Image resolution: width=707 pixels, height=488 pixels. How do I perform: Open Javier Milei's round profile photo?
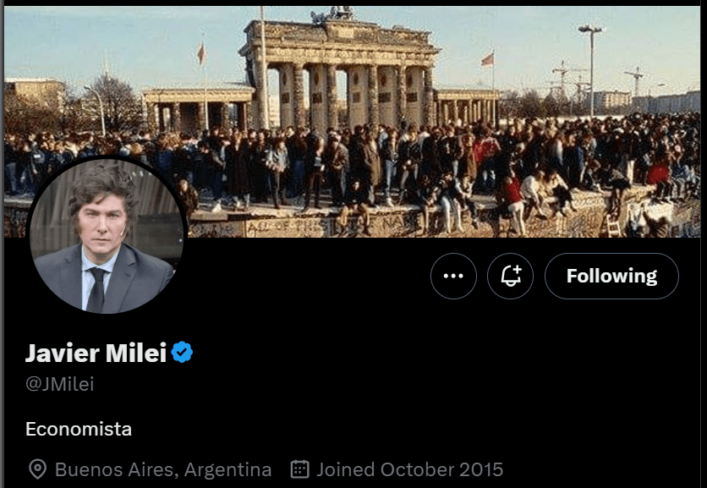[107, 234]
